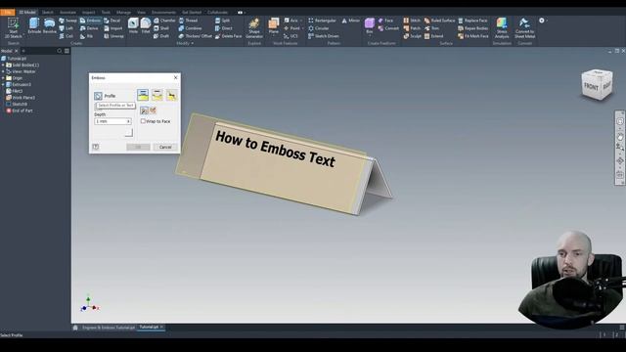626x352 pixels.
Task: Select Emboss/Engrave from Plane option
Action: pyautogui.click(x=172, y=95)
